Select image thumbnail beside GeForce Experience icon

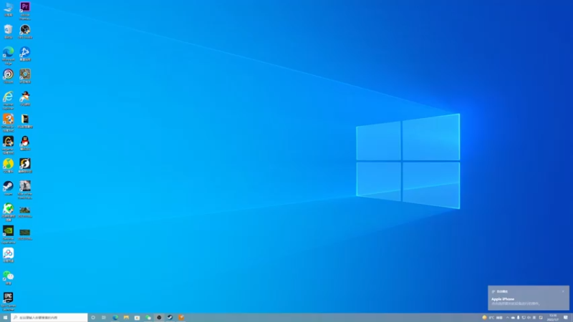25,234
